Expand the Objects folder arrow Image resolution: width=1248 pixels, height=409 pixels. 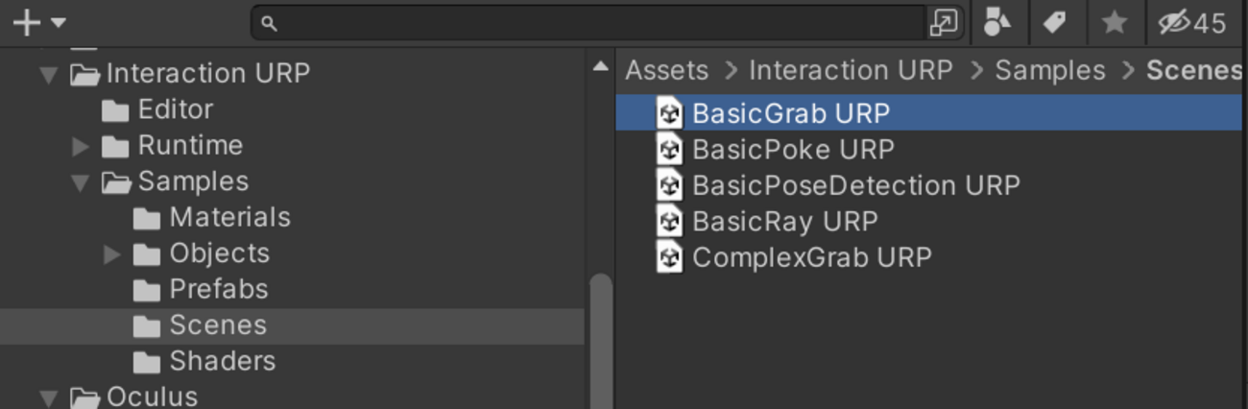tap(112, 254)
